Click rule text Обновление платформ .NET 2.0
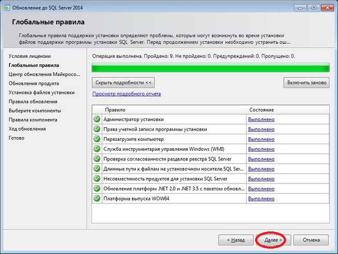 [174, 189]
